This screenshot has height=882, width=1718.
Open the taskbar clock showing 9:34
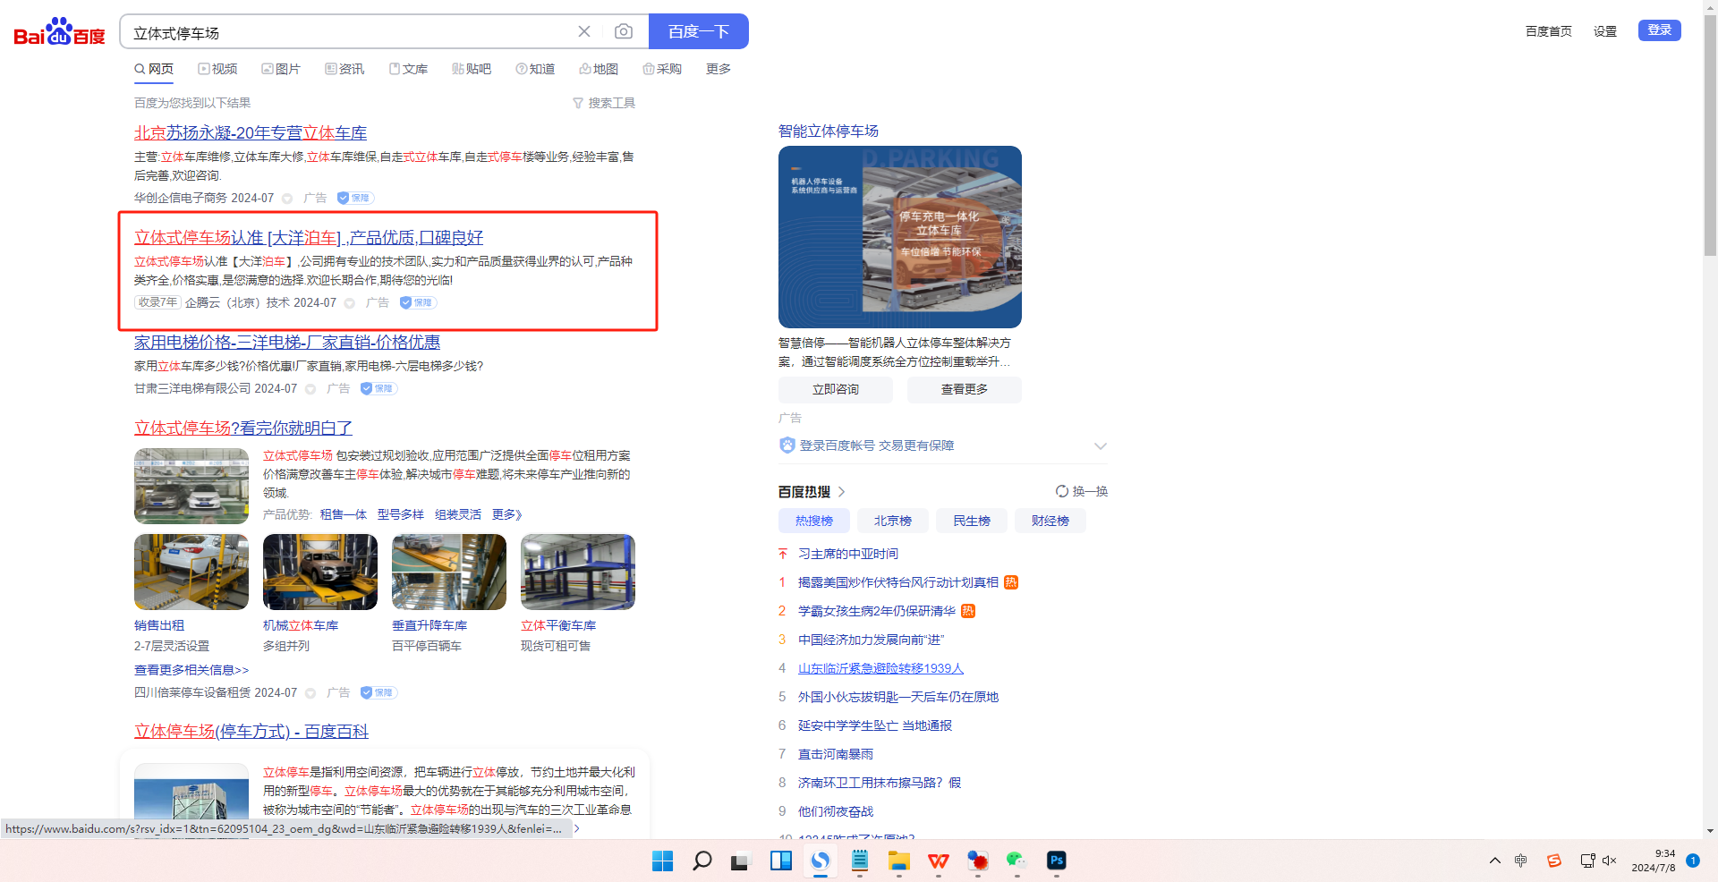click(1654, 861)
